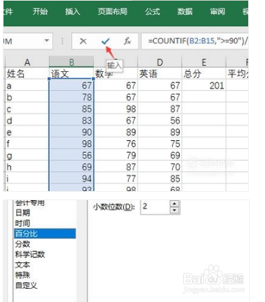The image size is (265, 302).
Task: Open Insert Function fx button
Action: point(127,41)
